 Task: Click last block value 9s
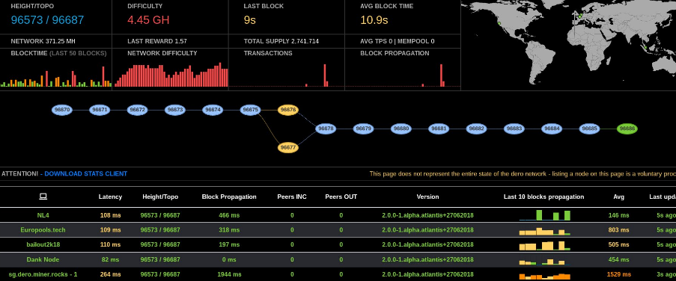point(249,20)
